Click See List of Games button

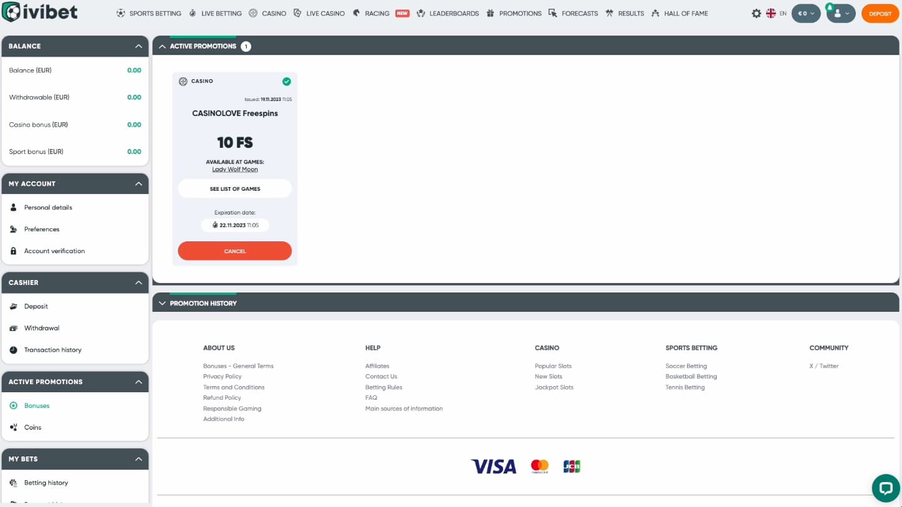coord(235,188)
